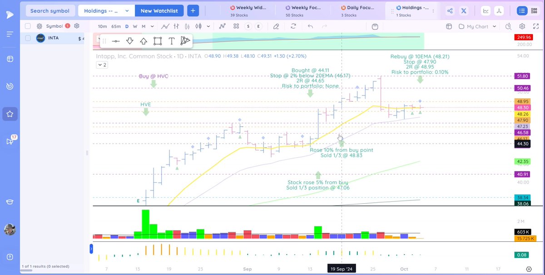Open the chart layout icon next to My Chart
This screenshot has width=545, height=275.
pos(449,26)
